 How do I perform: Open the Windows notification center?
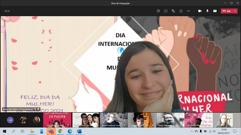tap(234, 131)
